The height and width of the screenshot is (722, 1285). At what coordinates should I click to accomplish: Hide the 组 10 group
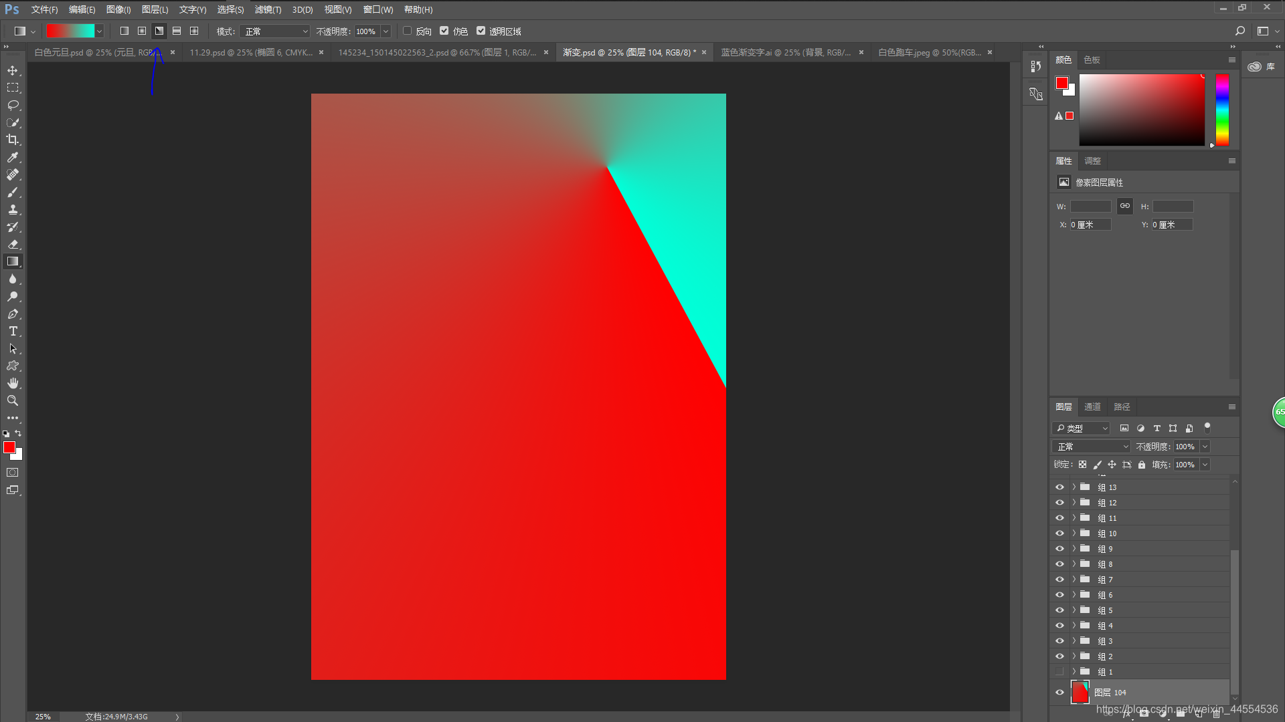(1059, 533)
